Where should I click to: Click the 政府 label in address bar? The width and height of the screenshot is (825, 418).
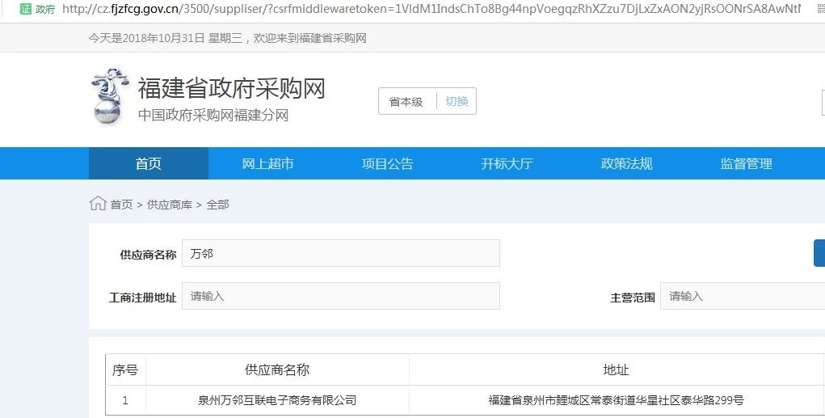coord(45,9)
